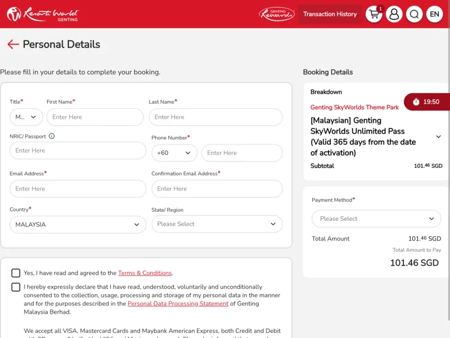
Task: Focus the Email Address input field
Action: [x=78, y=189]
